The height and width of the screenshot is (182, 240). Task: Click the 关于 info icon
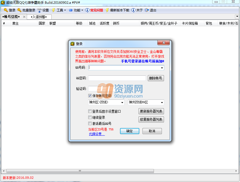pyautogui.click(x=133, y=10)
